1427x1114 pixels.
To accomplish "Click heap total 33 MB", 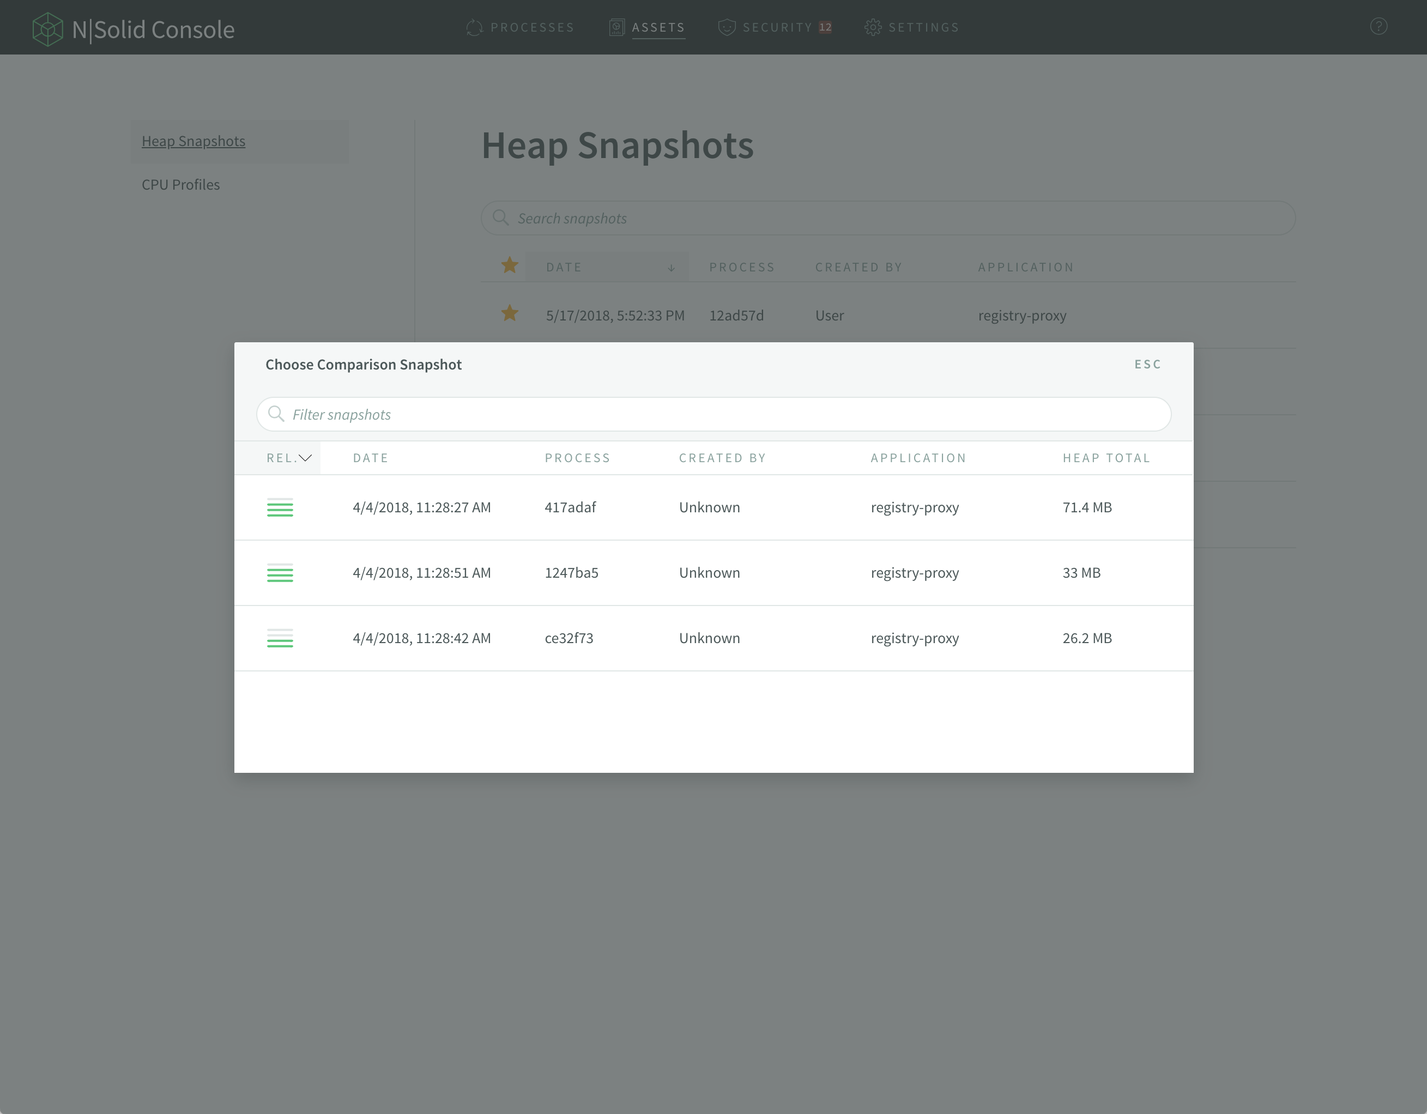I will [x=1081, y=573].
